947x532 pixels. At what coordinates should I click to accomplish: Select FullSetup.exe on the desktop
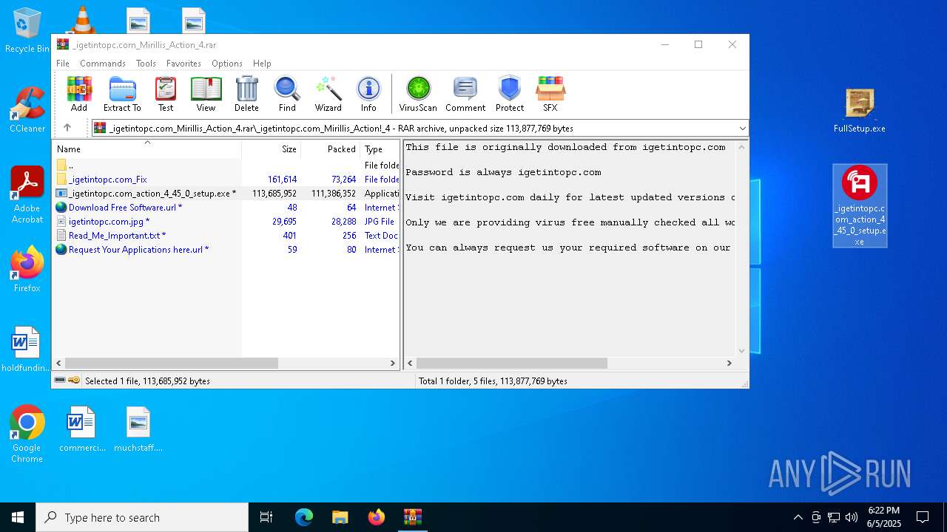[860, 111]
